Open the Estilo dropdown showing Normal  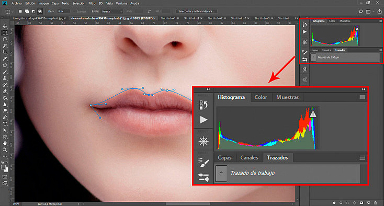pyautogui.click(x=112, y=12)
